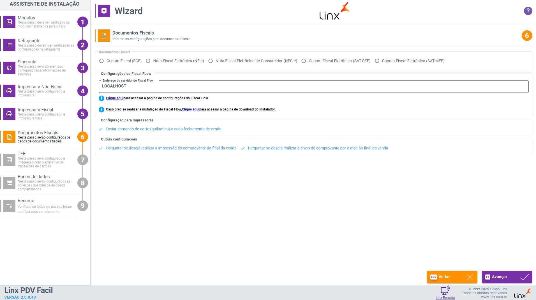Click the VERSÃO 2.0.0.43 text
The image size is (536, 300).
[x=20, y=297]
